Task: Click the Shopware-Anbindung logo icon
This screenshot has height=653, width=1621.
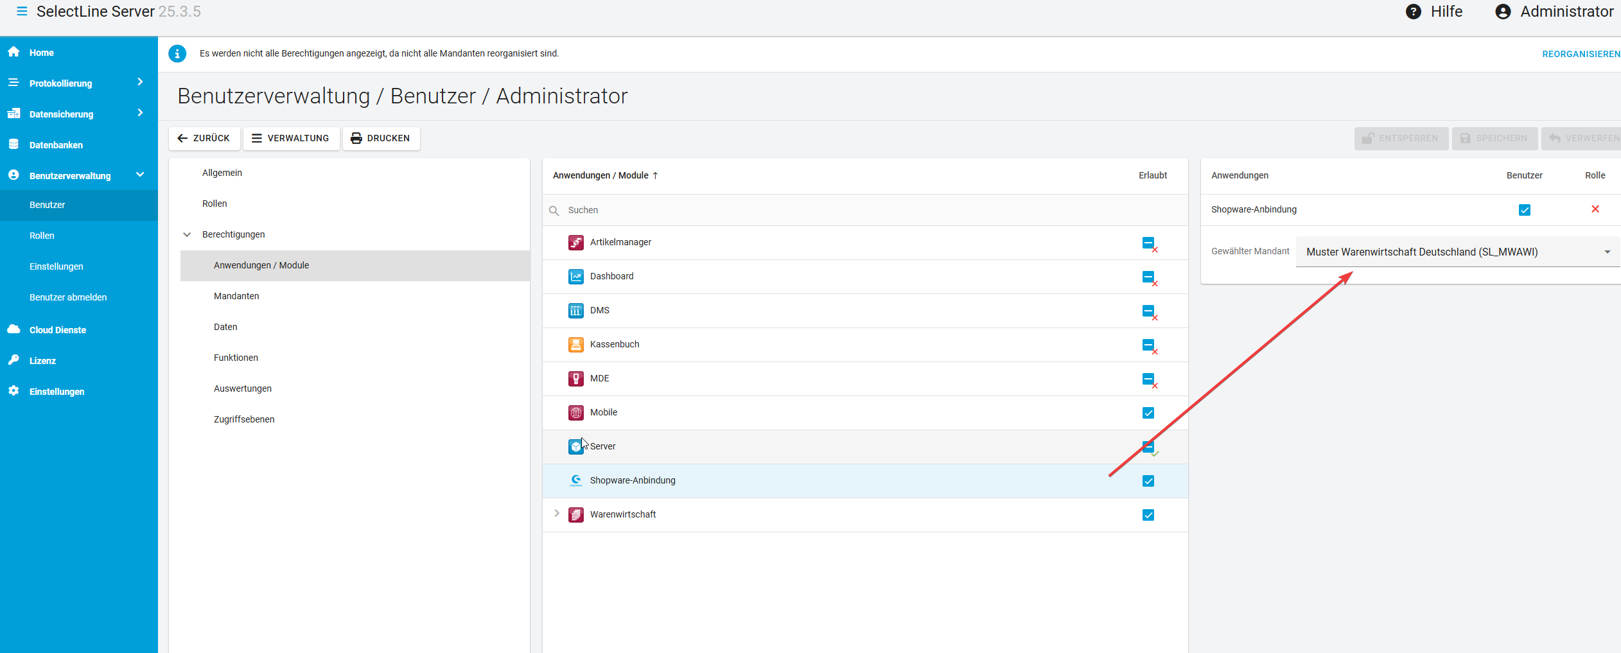Action: [575, 481]
